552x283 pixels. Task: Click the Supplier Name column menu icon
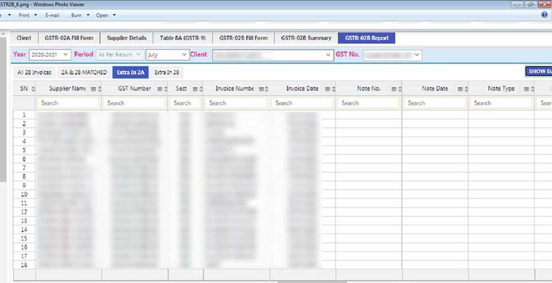click(x=93, y=89)
